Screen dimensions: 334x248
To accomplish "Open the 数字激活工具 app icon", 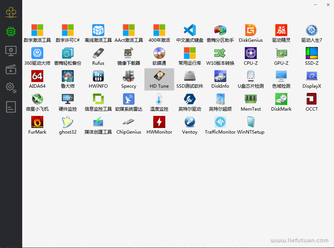I will click(x=37, y=33).
